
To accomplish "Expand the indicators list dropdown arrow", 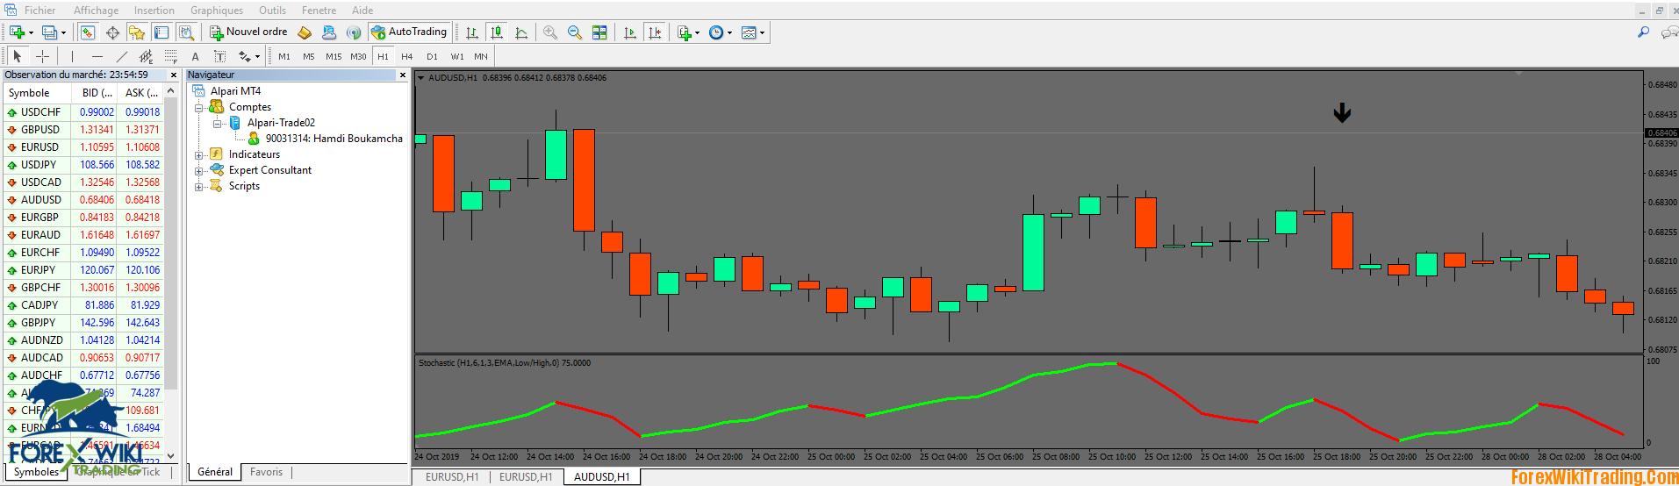I will pos(697,32).
